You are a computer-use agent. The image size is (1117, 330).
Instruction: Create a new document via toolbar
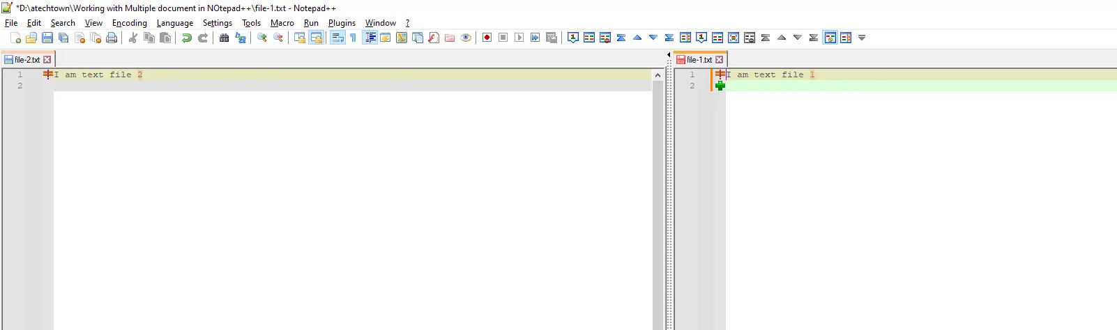coord(15,38)
